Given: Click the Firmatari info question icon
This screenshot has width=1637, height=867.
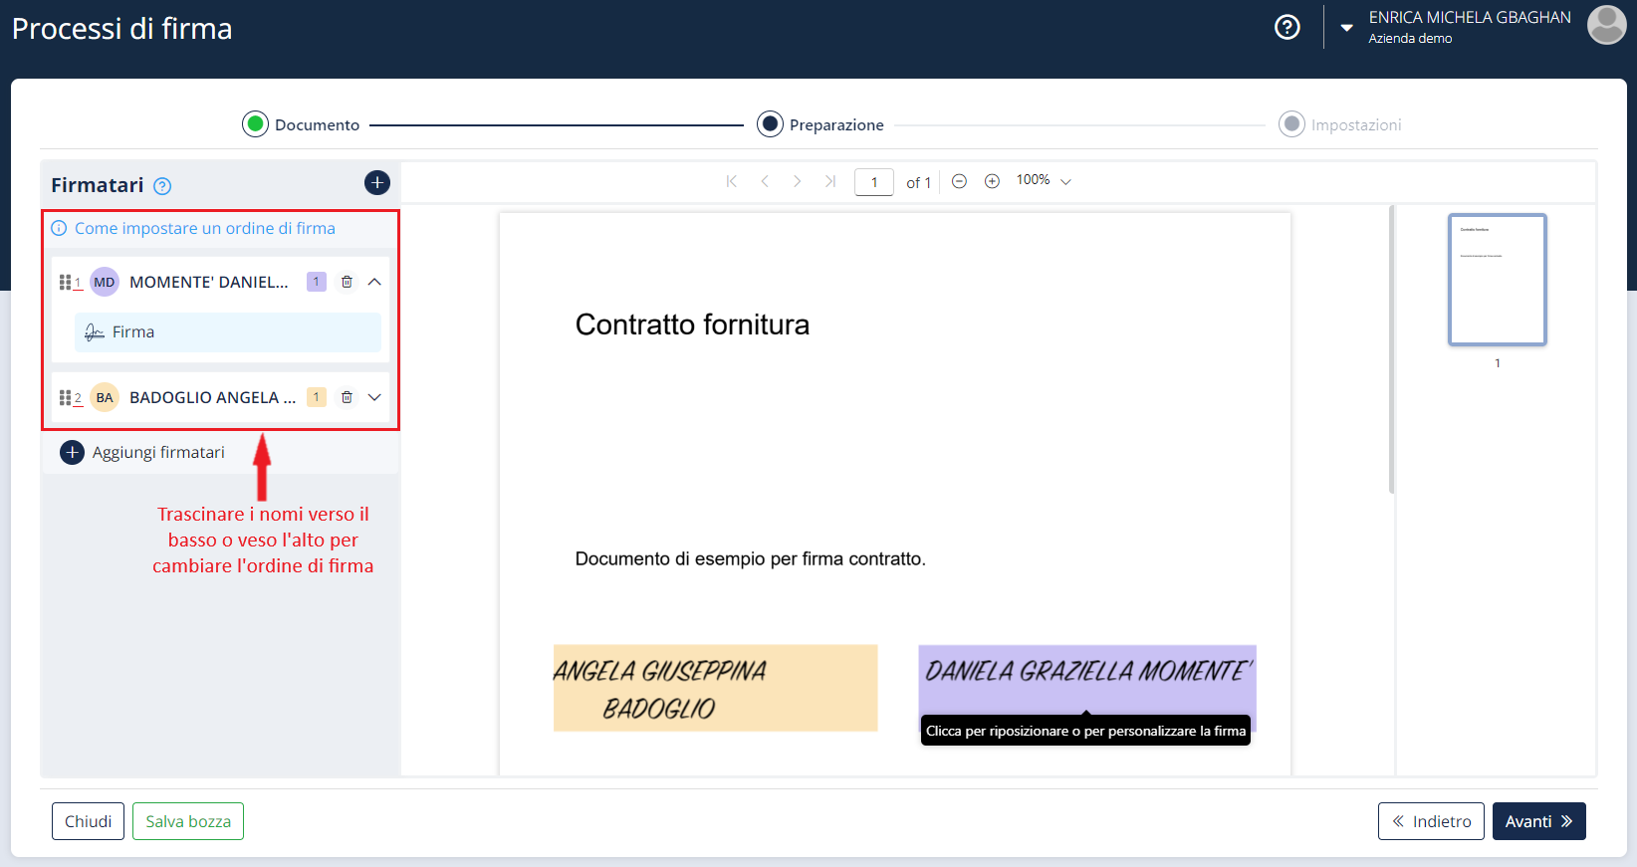Looking at the screenshot, I should (162, 186).
